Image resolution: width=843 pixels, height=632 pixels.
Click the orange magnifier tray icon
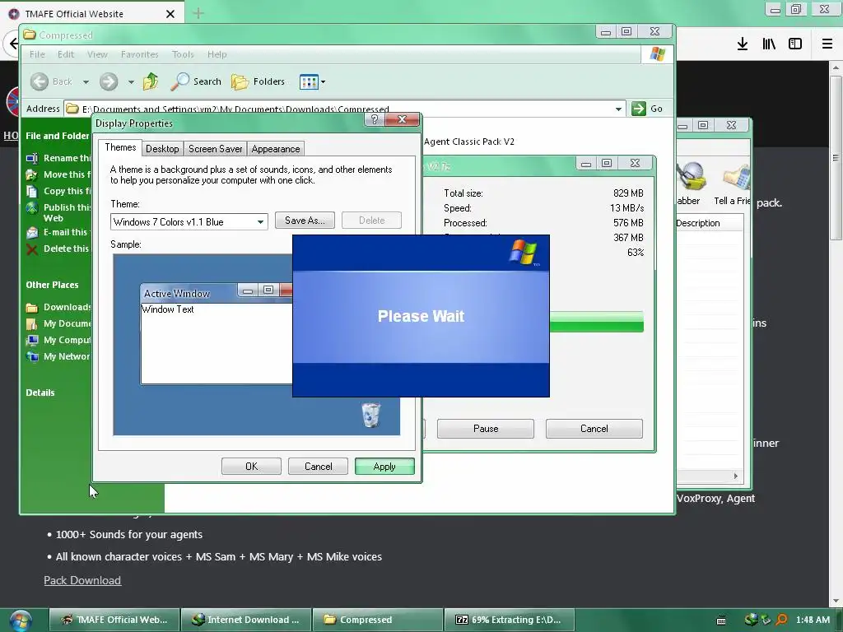click(782, 620)
